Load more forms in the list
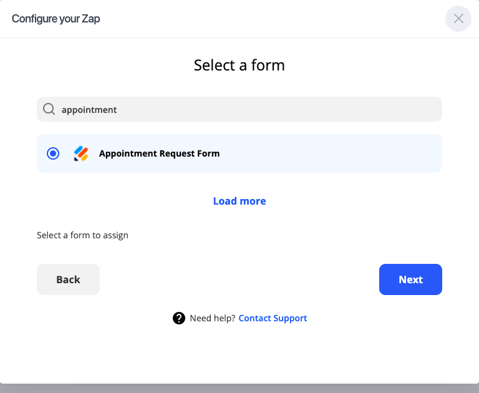Screen dimensions: 479x393 click(239, 201)
